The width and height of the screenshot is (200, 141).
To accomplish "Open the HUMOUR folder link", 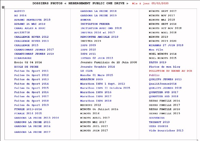I will coord(86,20).
